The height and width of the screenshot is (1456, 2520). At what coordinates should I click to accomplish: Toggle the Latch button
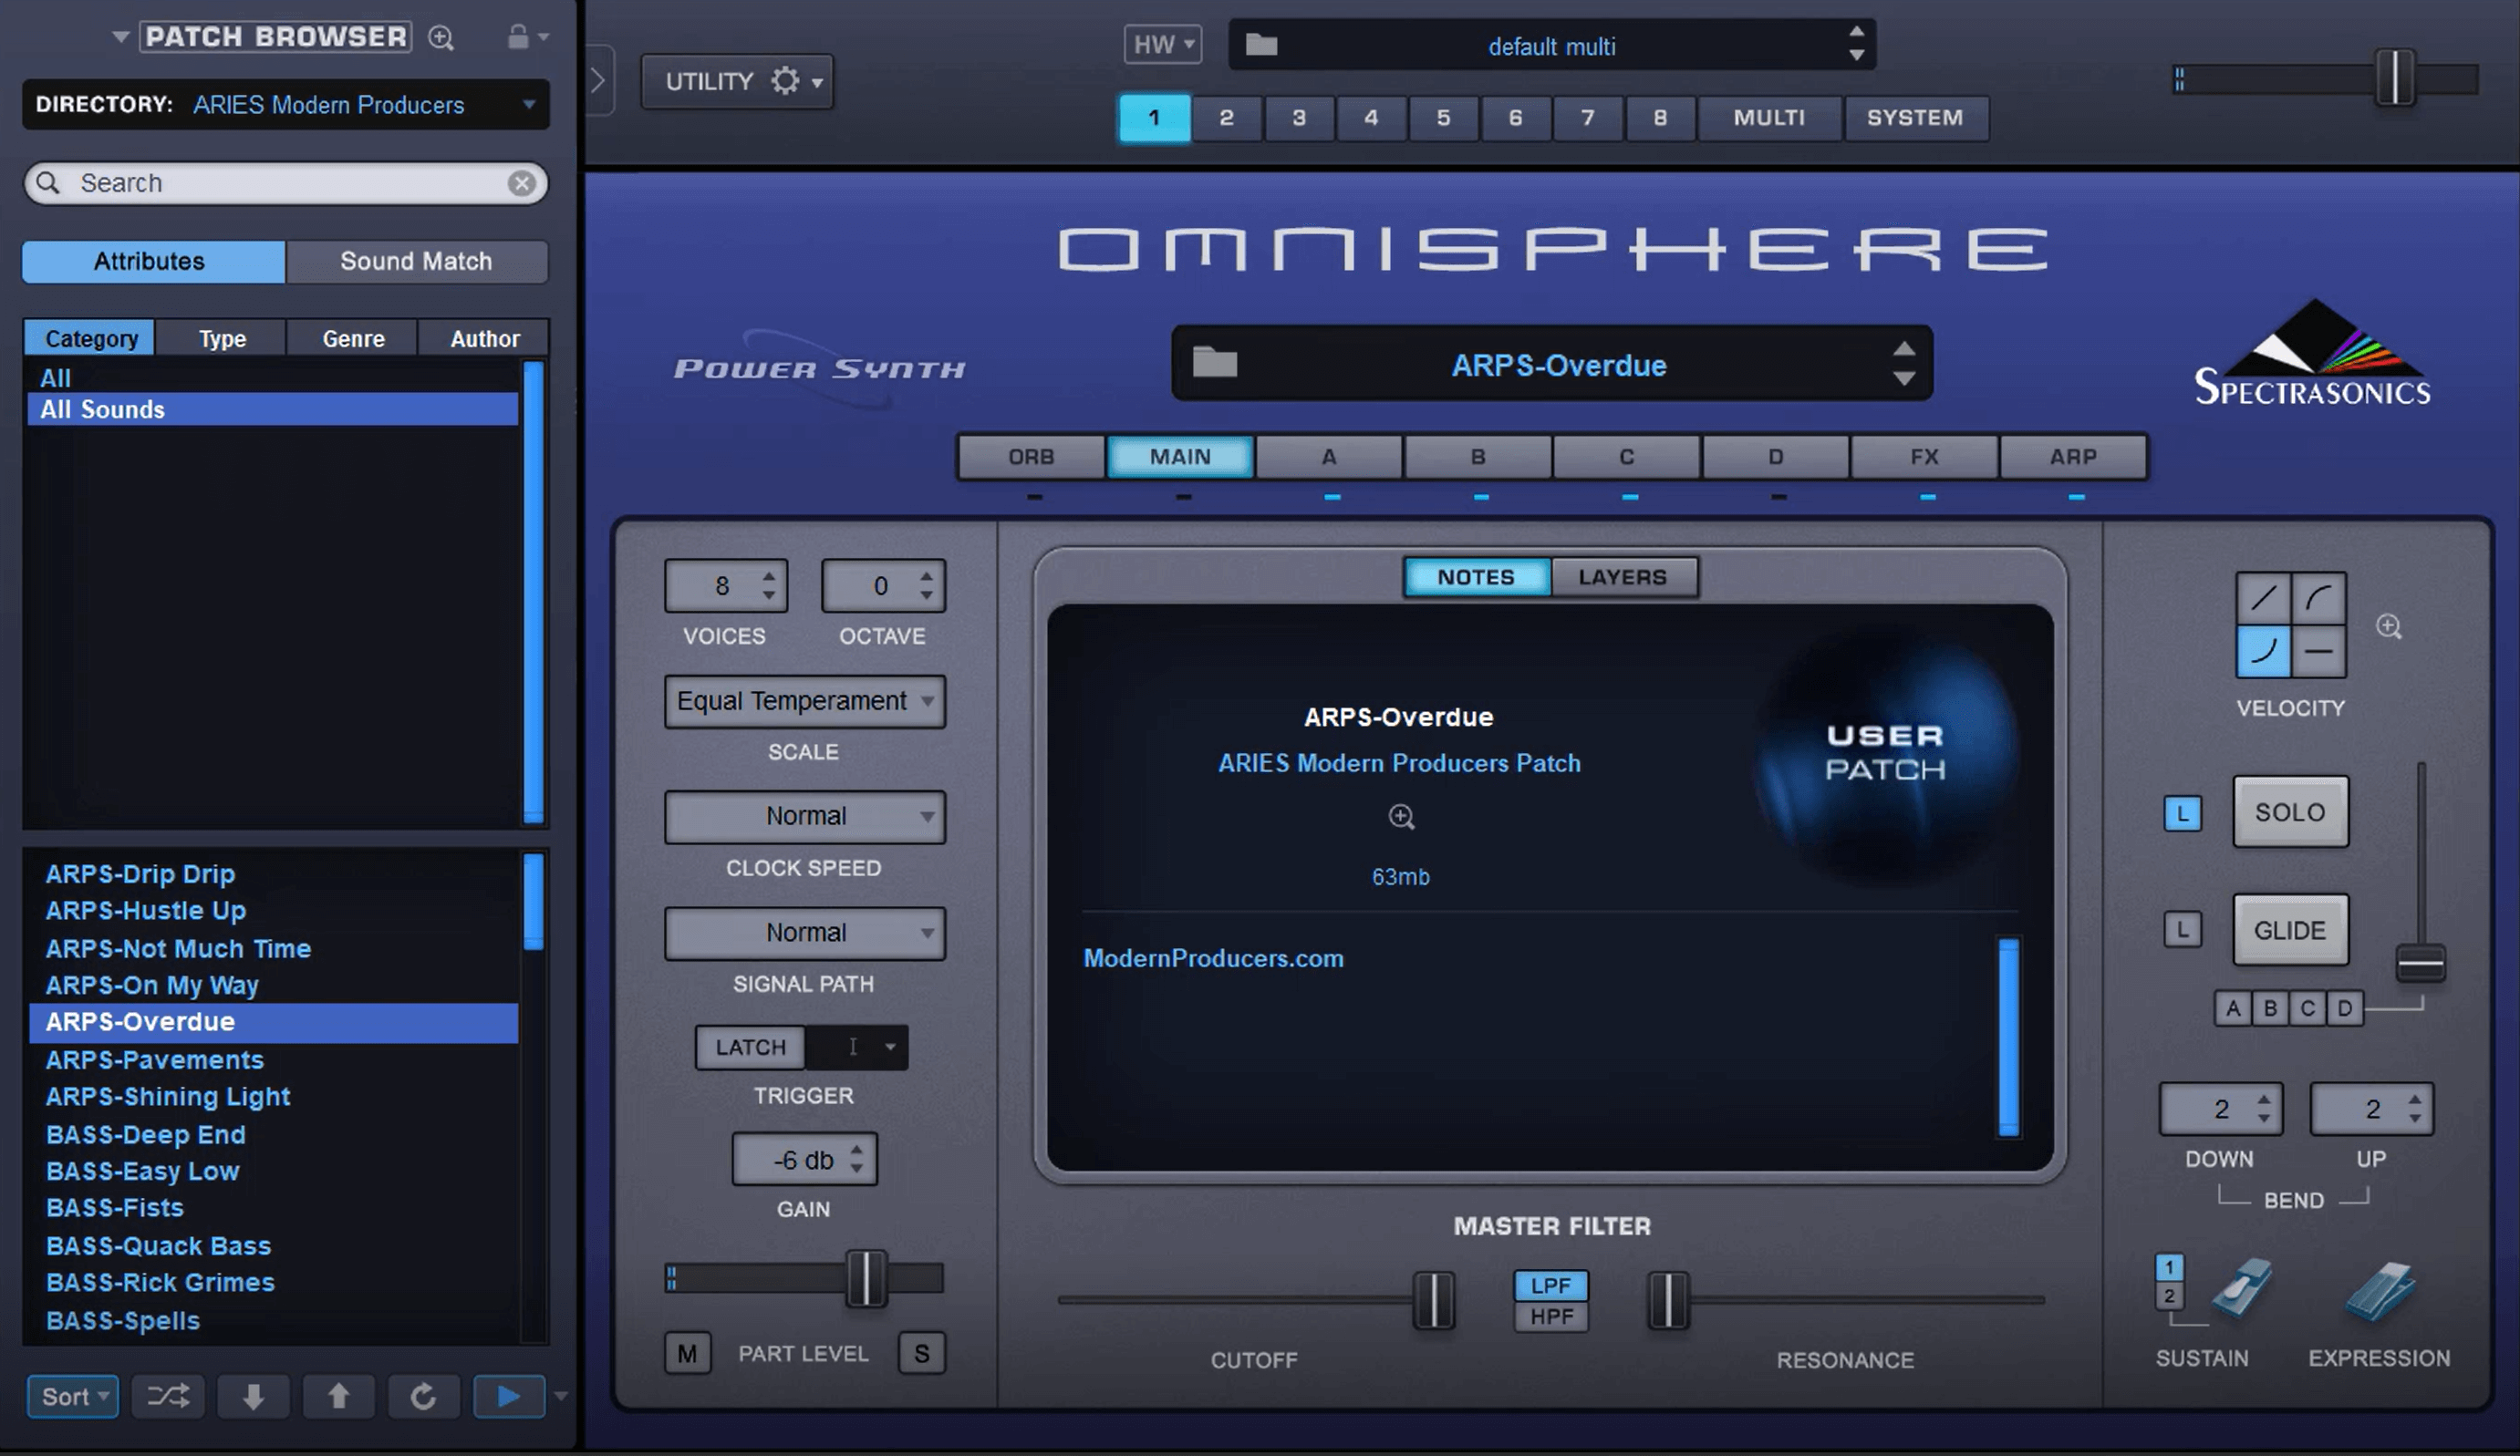point(750,1047)
